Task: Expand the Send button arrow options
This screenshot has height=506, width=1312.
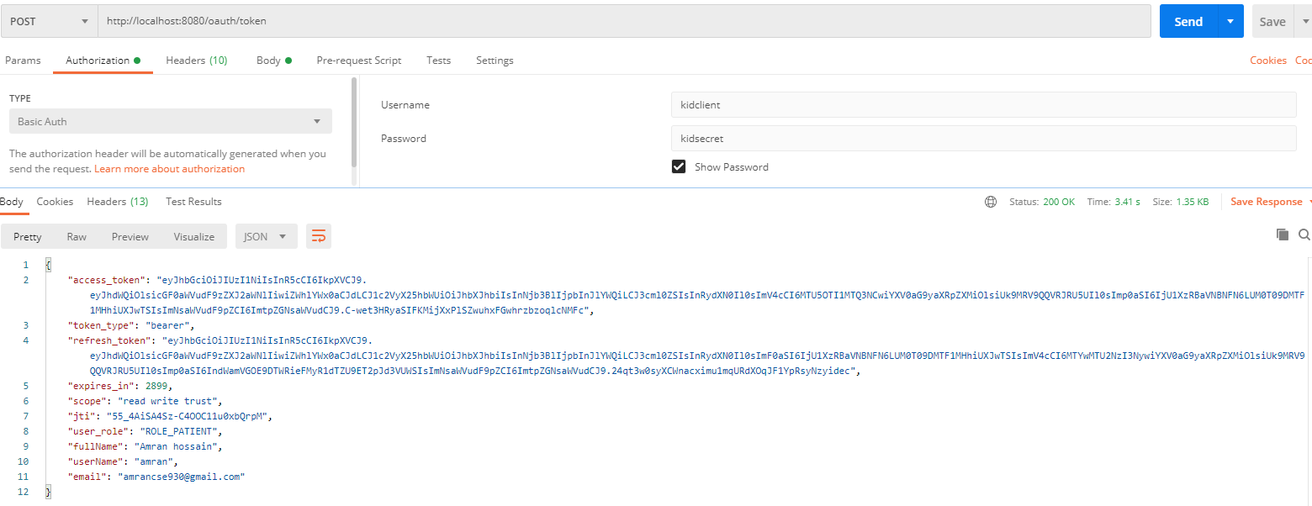Action: pyautogui.click(x=1230, y=21)
